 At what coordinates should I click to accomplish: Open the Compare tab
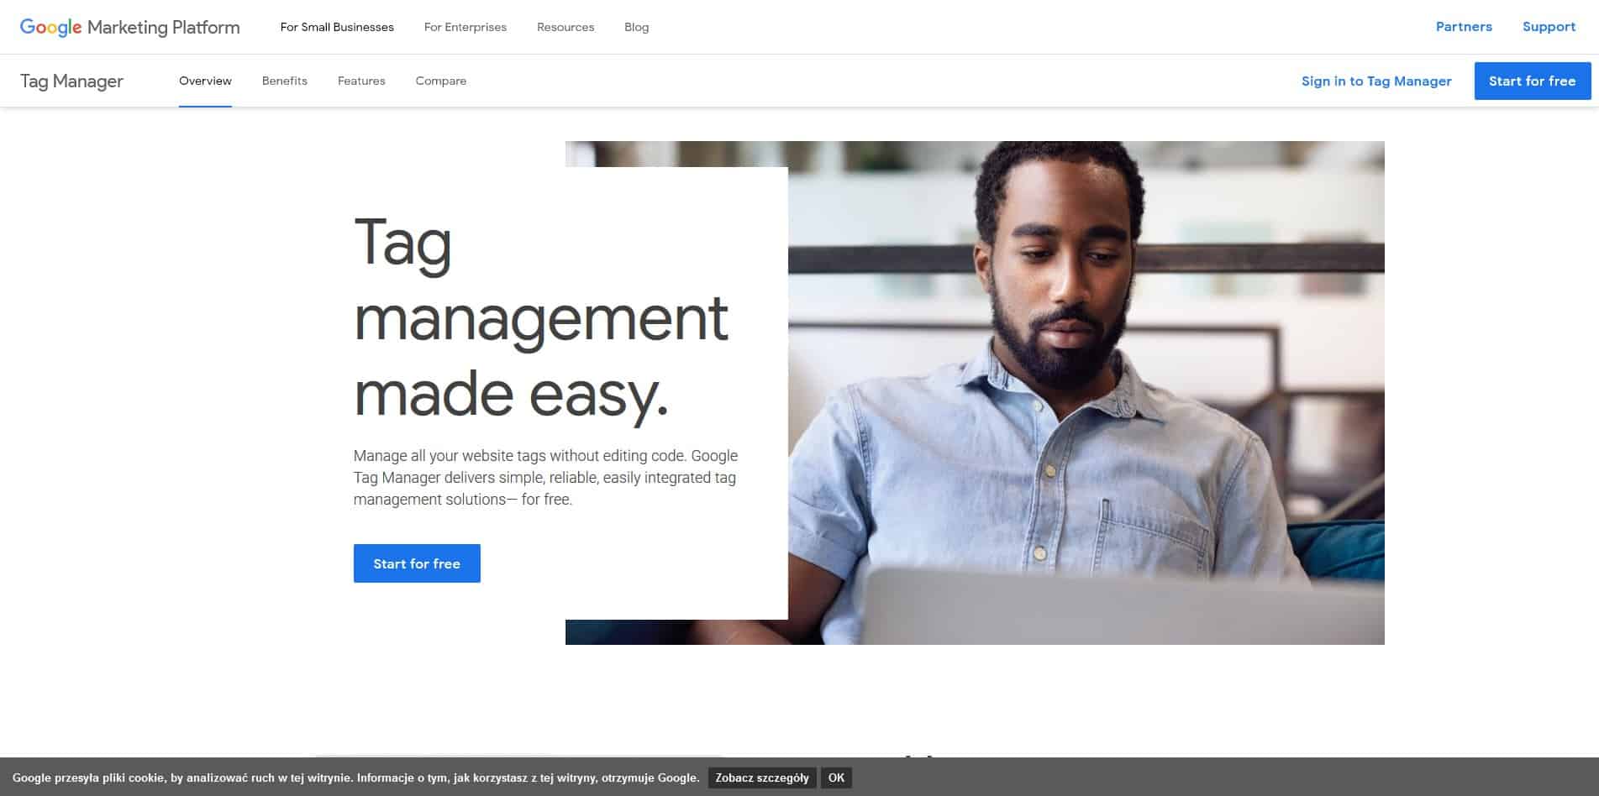[x=440, y=81]
